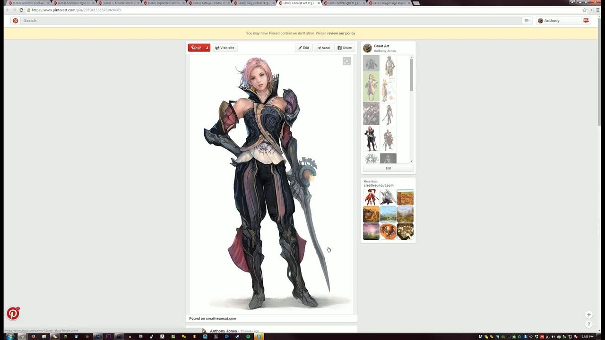This screenshot has width=605, height=340.
Task: Open Steam from the taskbar
Action: coord(237,336)
